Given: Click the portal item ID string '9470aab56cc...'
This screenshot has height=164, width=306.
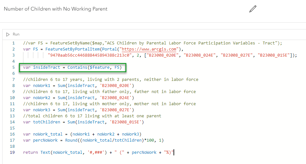Looking at the screenshot, I should [90, 55].
